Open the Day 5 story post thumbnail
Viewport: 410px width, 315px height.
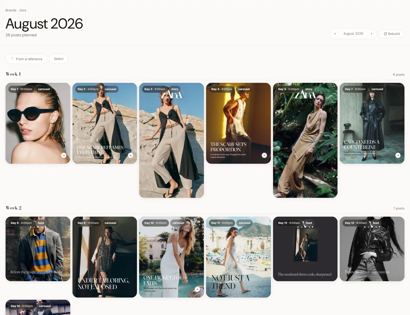coord(305,140)
